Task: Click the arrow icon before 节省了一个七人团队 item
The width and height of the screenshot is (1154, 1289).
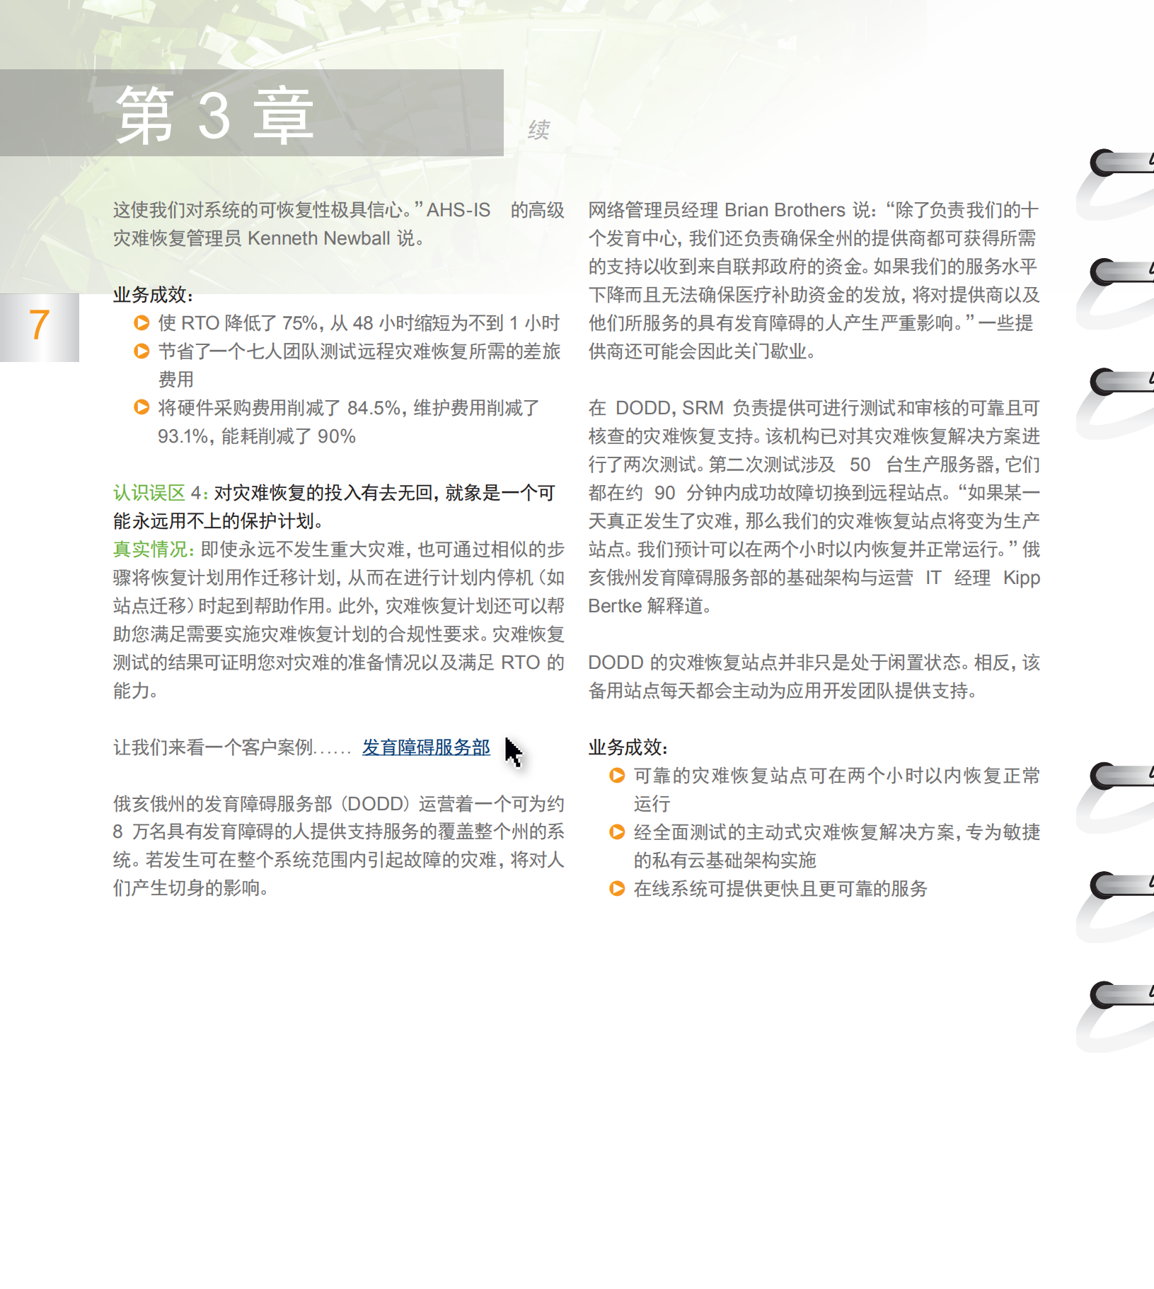Action: pyautogui.click(x=140, y=351)
